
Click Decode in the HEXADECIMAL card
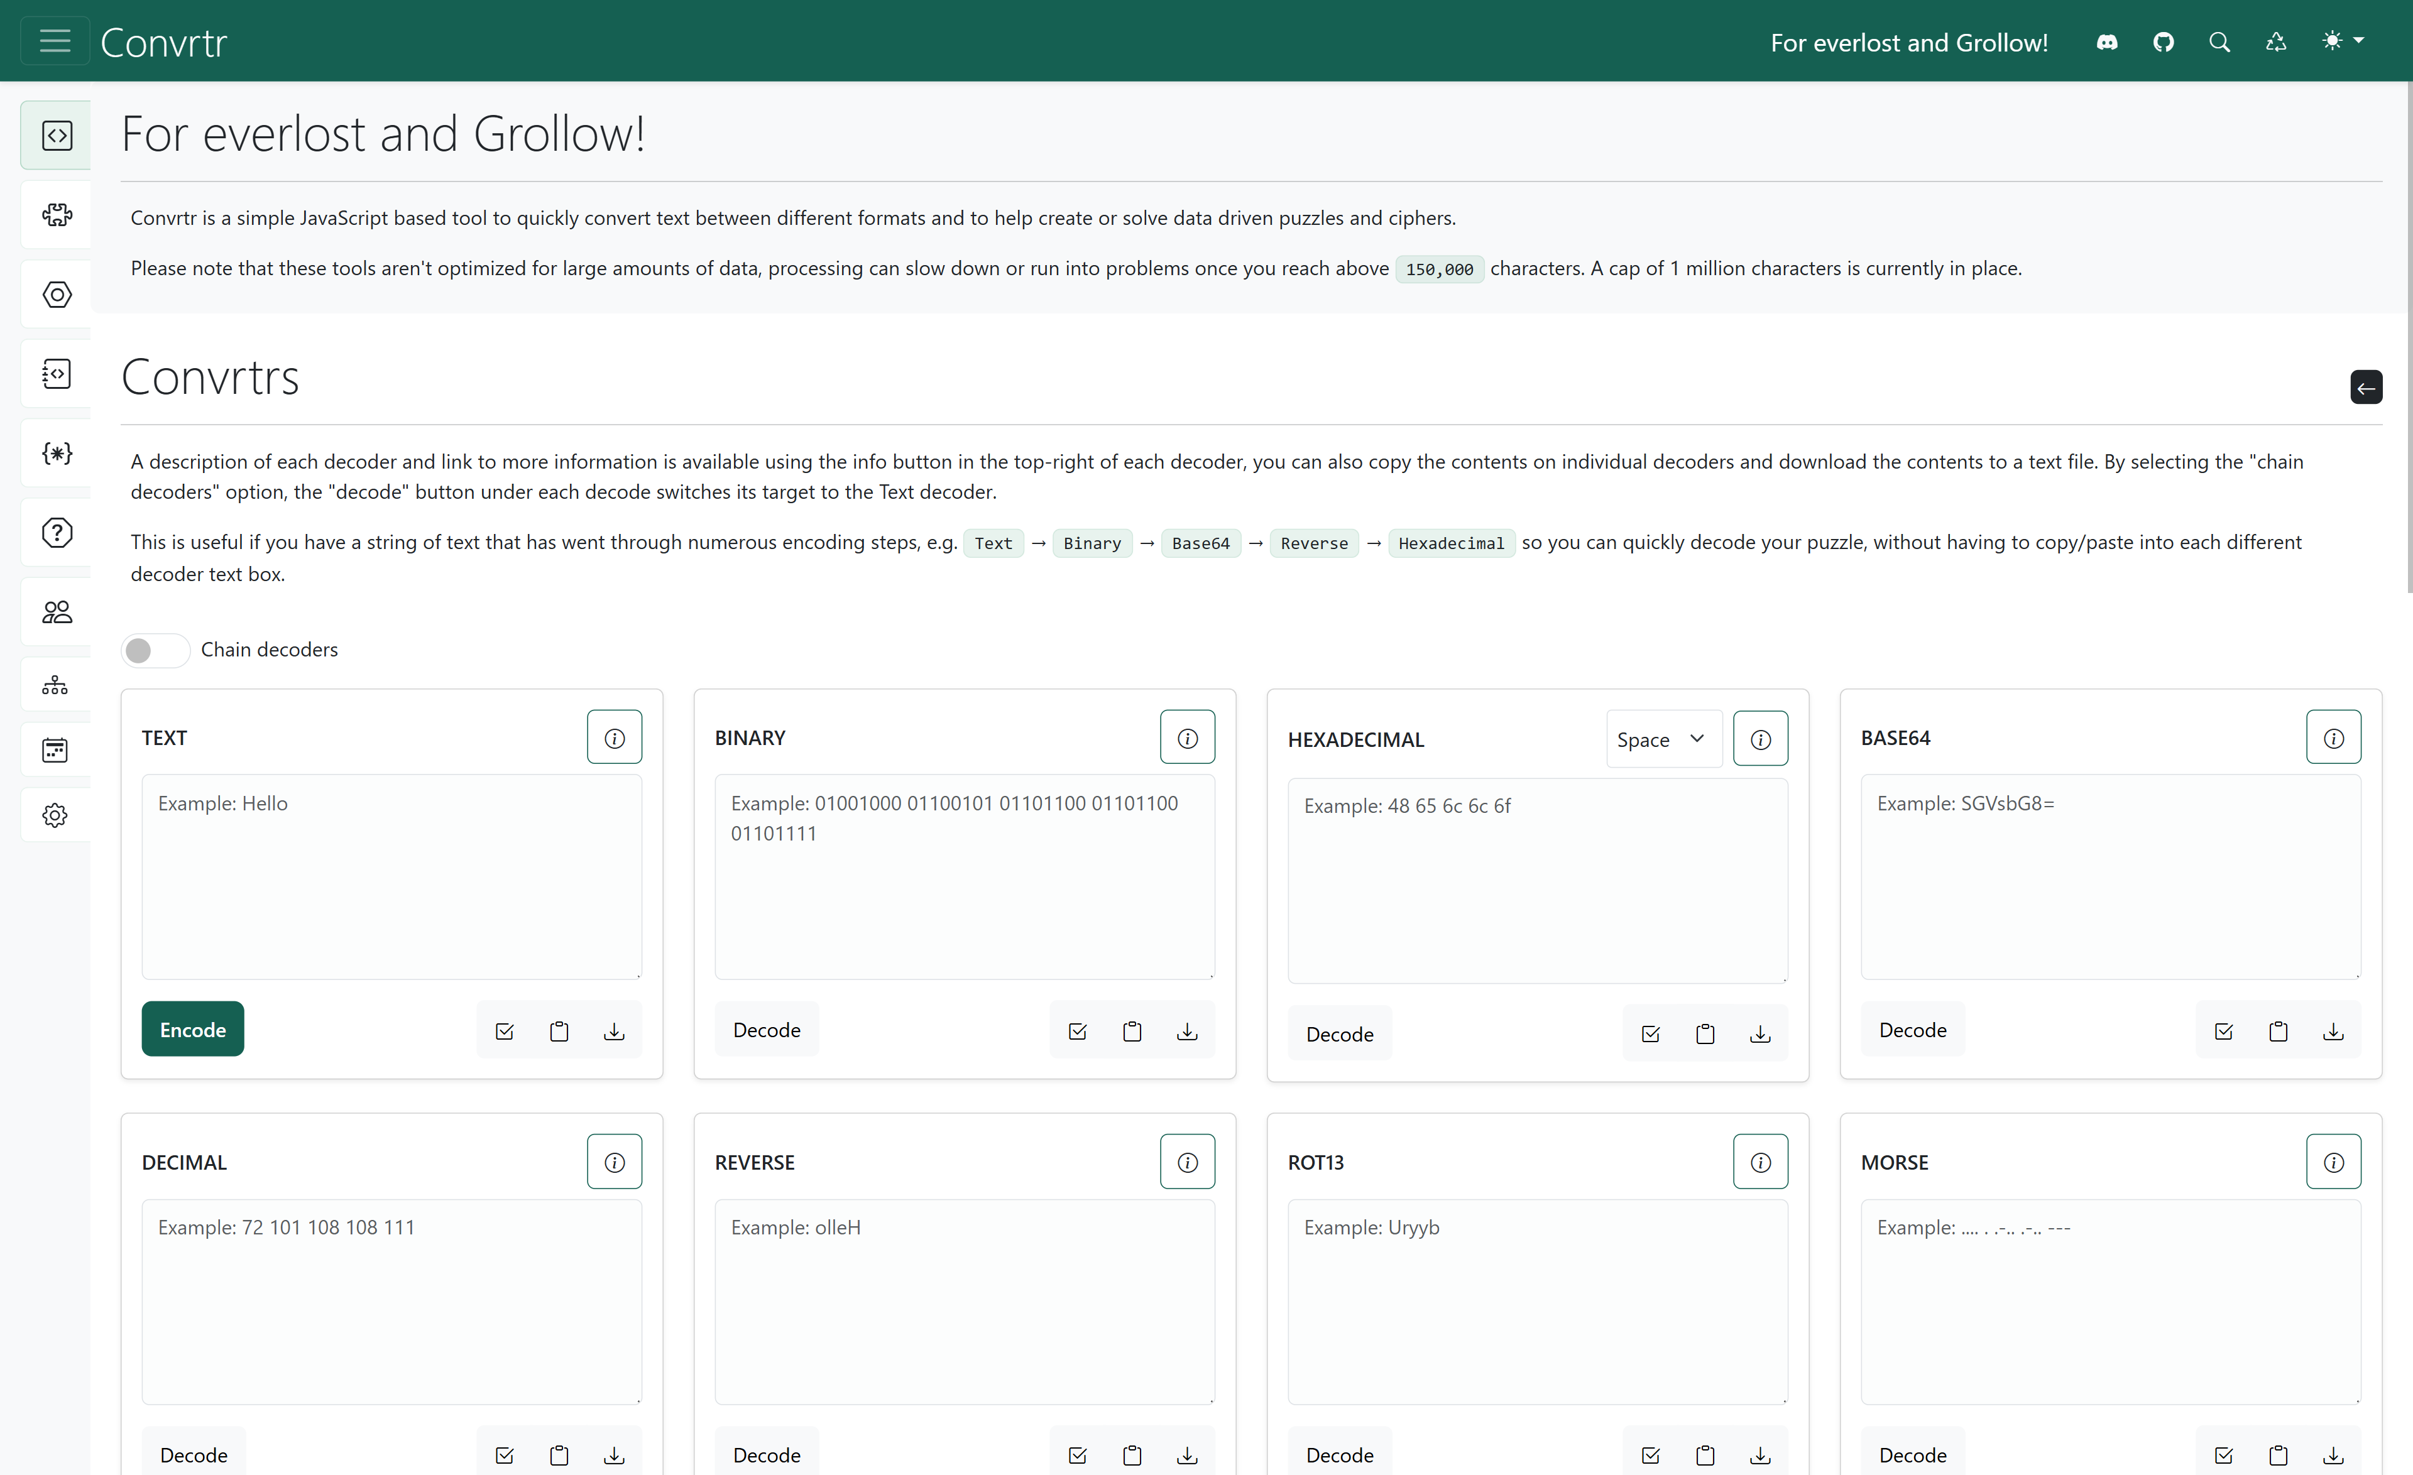coord(1340,1033)
